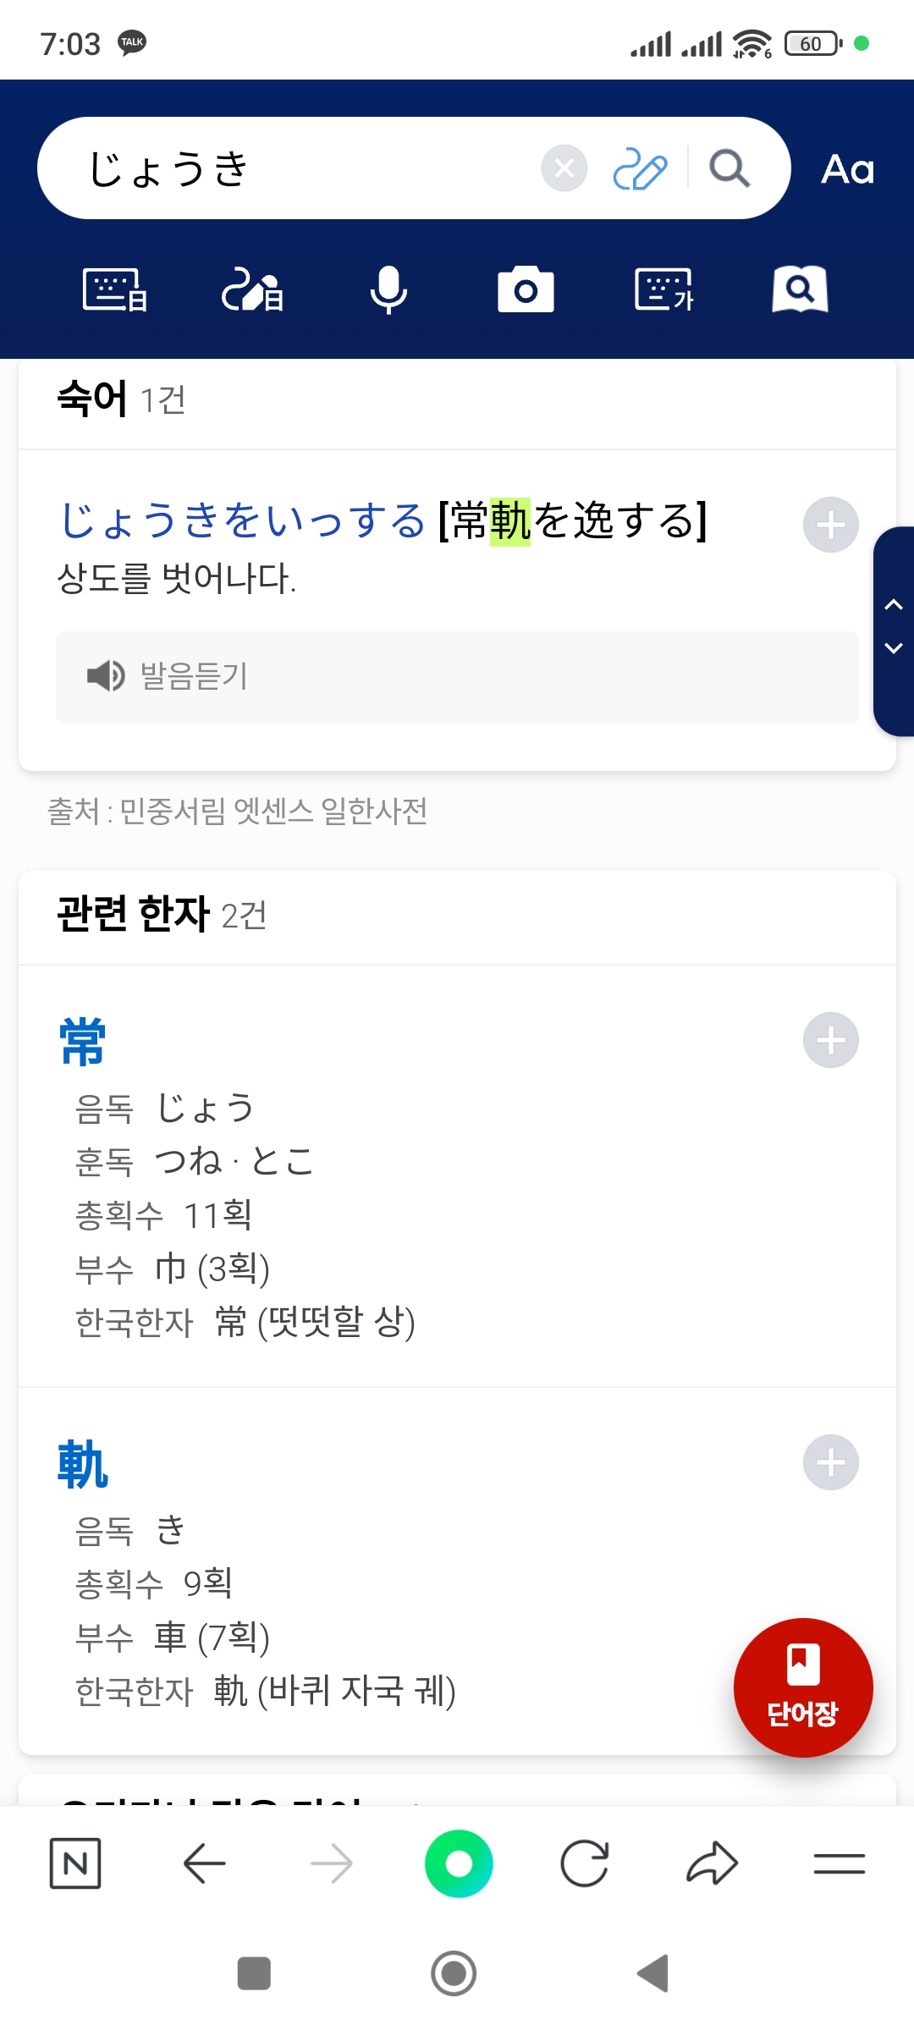
Task: Click the down chevron on side panel
Action: (x=894, y=648)
